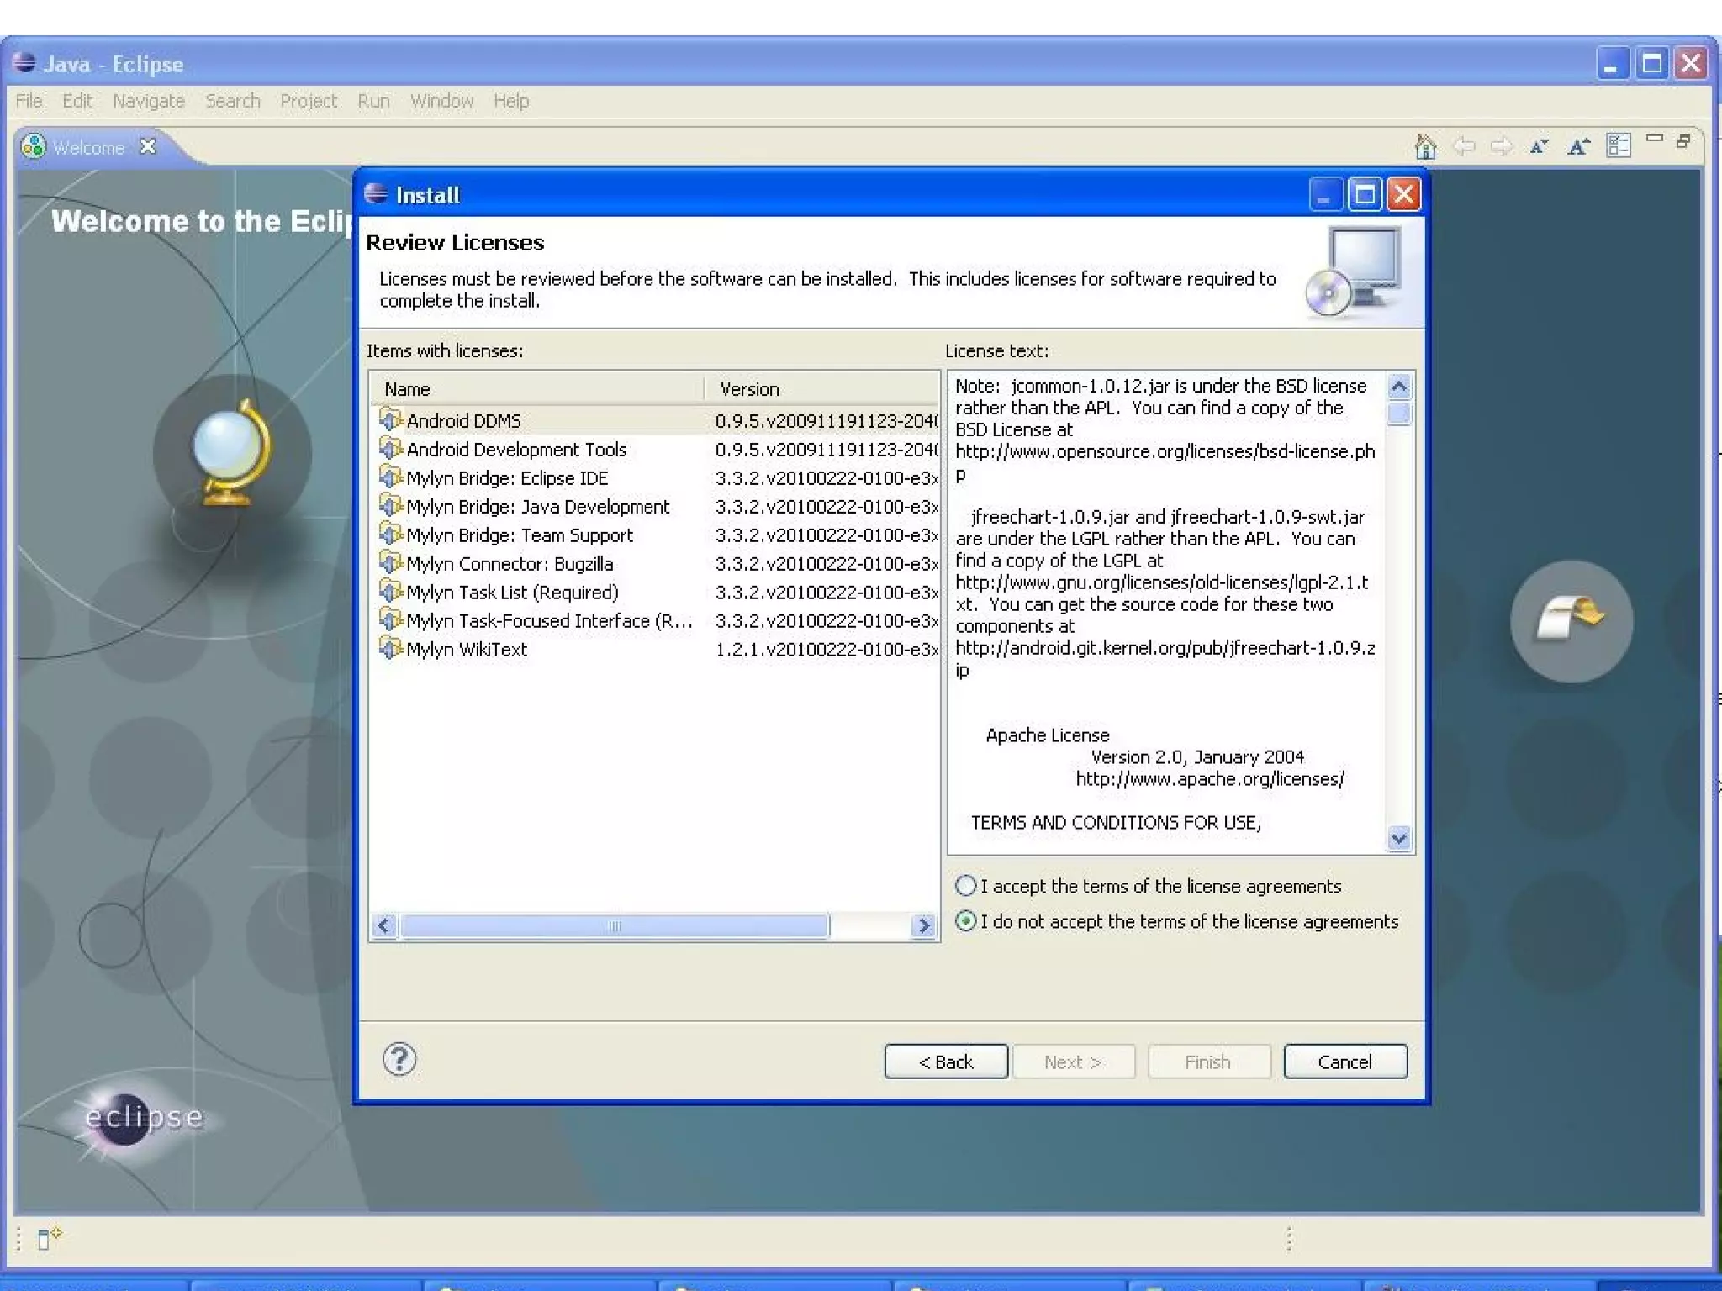The height and width of the screenshot is (1291, 1722).
Task: Open the Window menu
Action: coord(441,101)
